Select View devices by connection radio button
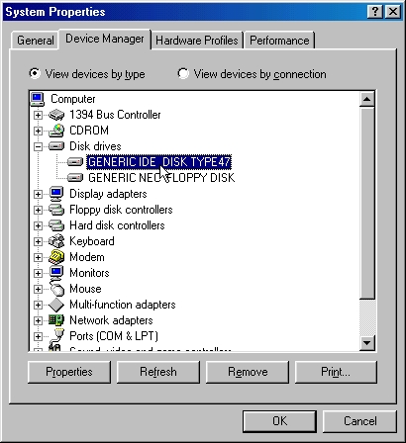Viewport: 406px width, 443px height. tap(183, 73)
